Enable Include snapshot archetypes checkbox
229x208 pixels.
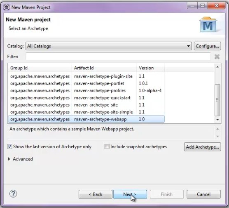107,147
